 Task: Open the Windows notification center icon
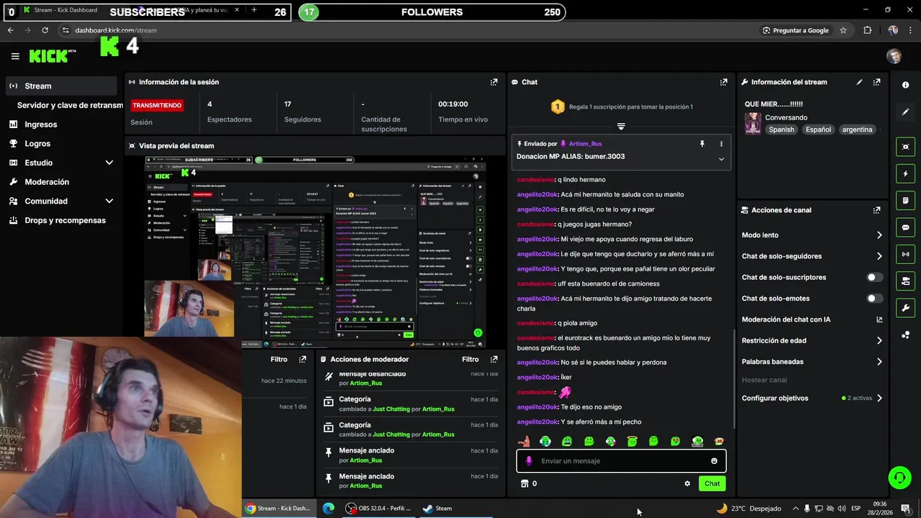click(905, 508)
